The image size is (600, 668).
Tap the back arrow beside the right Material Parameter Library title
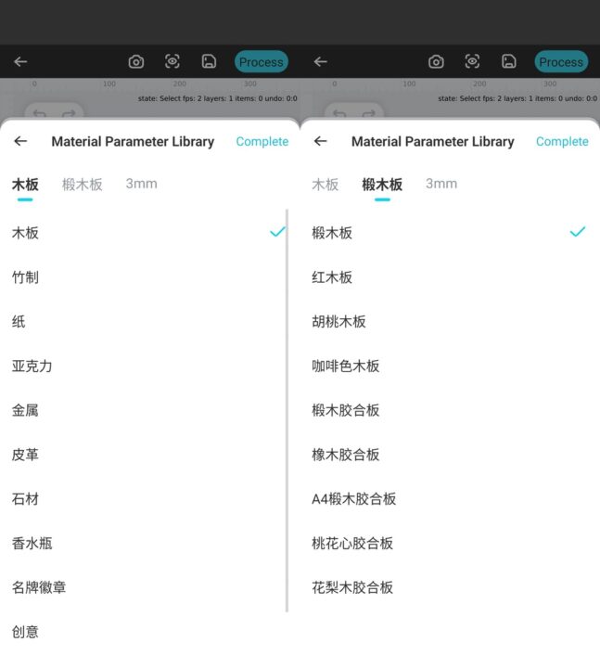(x=321, y=142)
